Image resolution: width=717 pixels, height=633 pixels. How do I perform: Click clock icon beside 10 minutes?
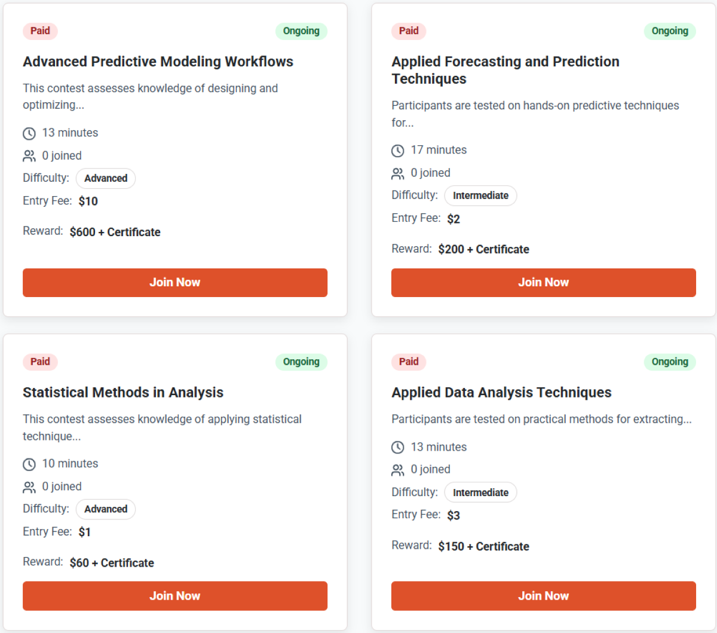pos(29,464)
